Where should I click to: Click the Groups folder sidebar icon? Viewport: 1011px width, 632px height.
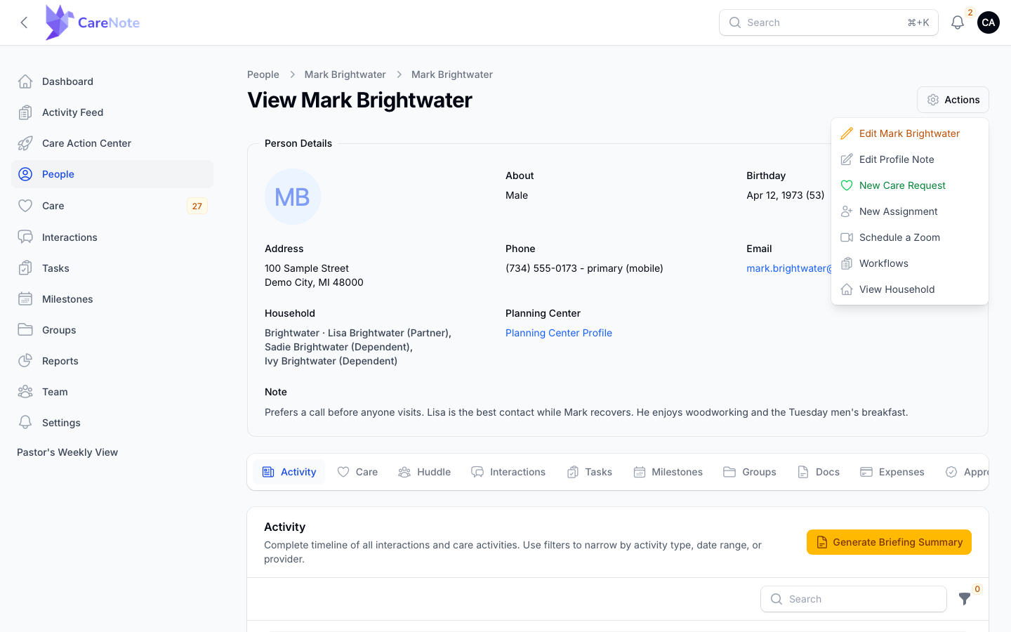click(x=25, y=330)
